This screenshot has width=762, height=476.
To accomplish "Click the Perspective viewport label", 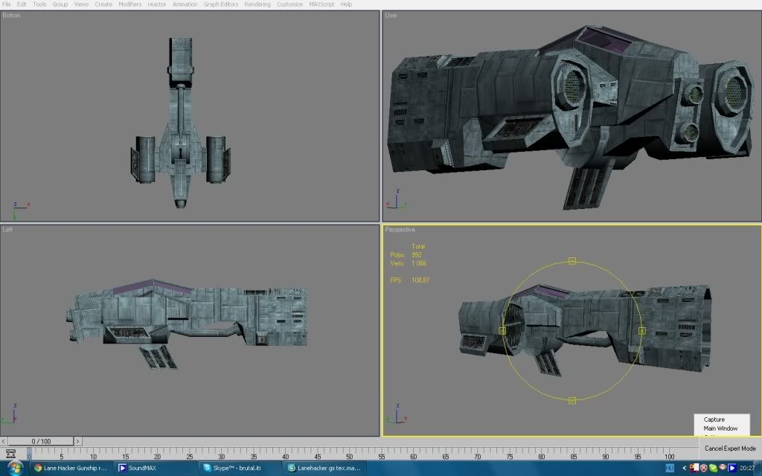I will coord(400,230).
